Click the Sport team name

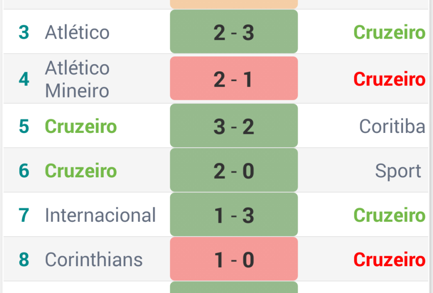tap(398, 171)
